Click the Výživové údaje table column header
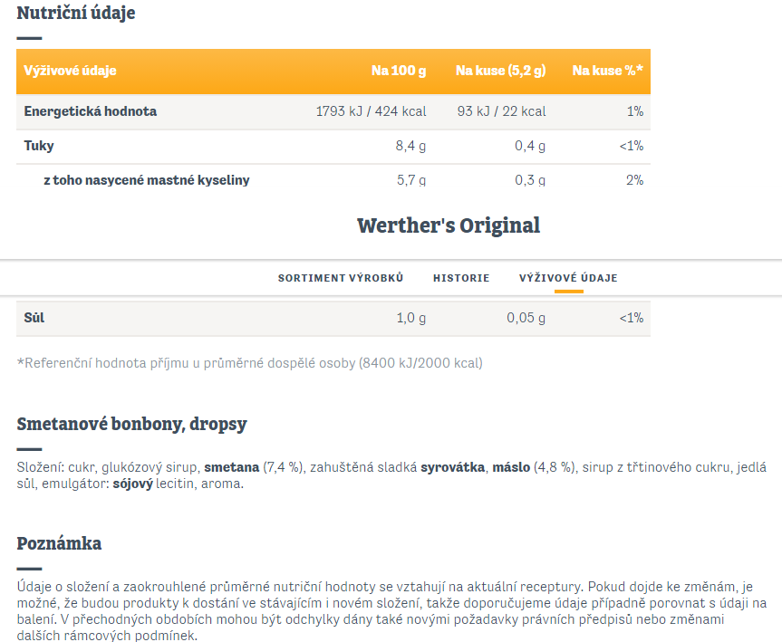The image size is (782, 642). 71,71
